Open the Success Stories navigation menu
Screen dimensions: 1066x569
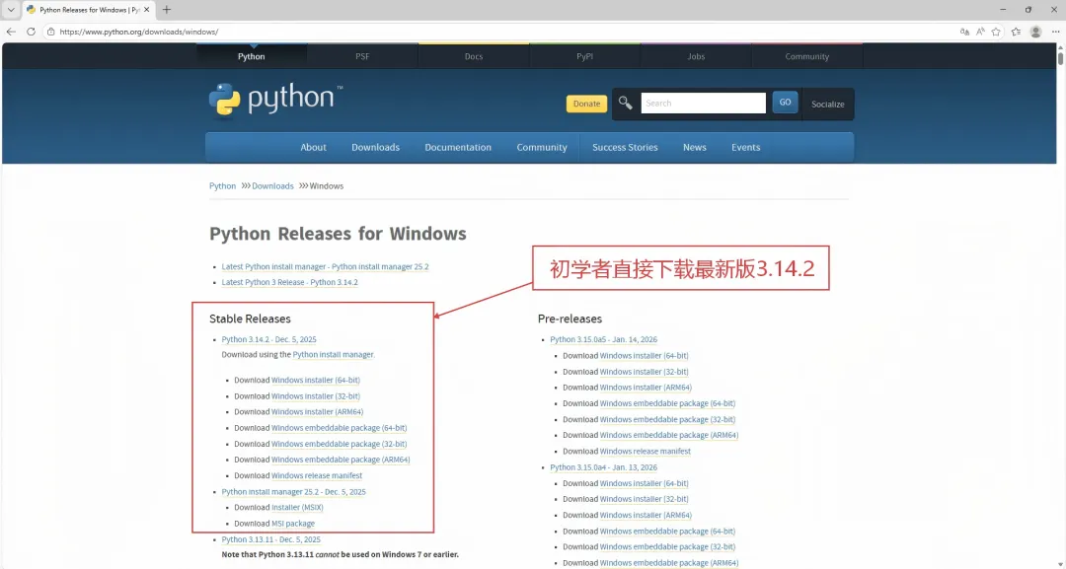(625, 147)
